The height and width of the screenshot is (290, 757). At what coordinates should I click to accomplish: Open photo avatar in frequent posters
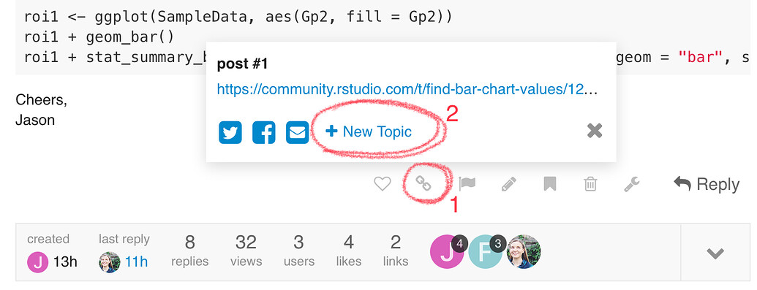click(524, 251)
